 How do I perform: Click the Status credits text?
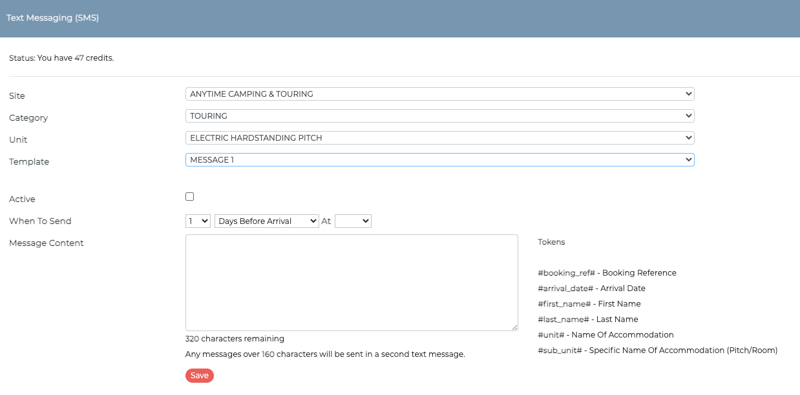click(x=61, y=58)
